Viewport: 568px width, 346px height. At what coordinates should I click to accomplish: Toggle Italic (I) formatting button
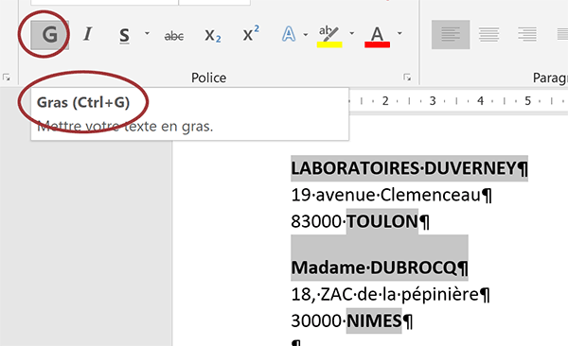click(87, 34)
